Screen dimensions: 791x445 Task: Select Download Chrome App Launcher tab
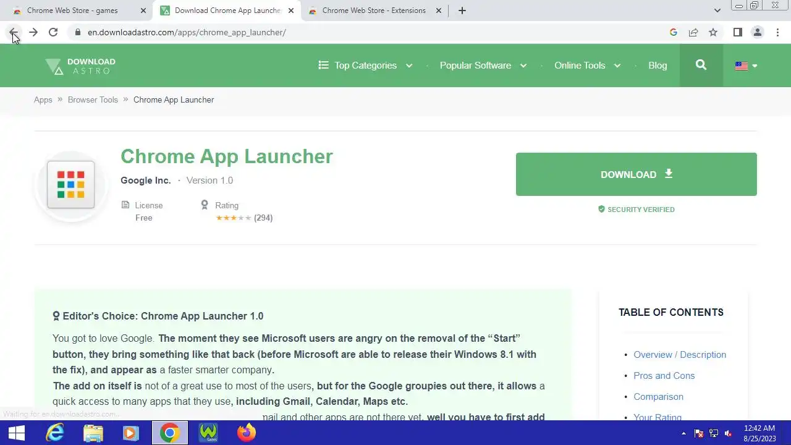click(227, 11)
